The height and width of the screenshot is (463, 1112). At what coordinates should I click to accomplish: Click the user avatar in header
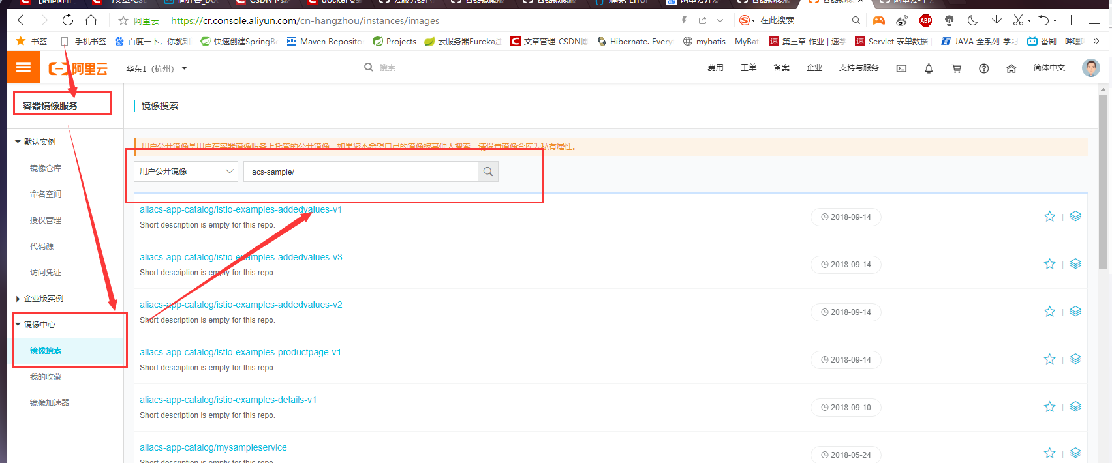(1090, 68)
